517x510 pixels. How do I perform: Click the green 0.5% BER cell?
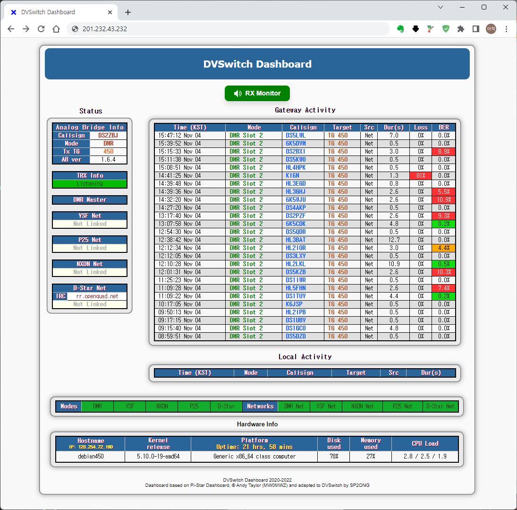click(444, 264)
